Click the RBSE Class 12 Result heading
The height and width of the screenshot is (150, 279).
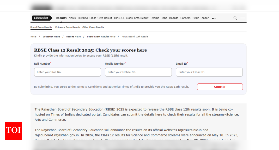(x=90, y=50)
